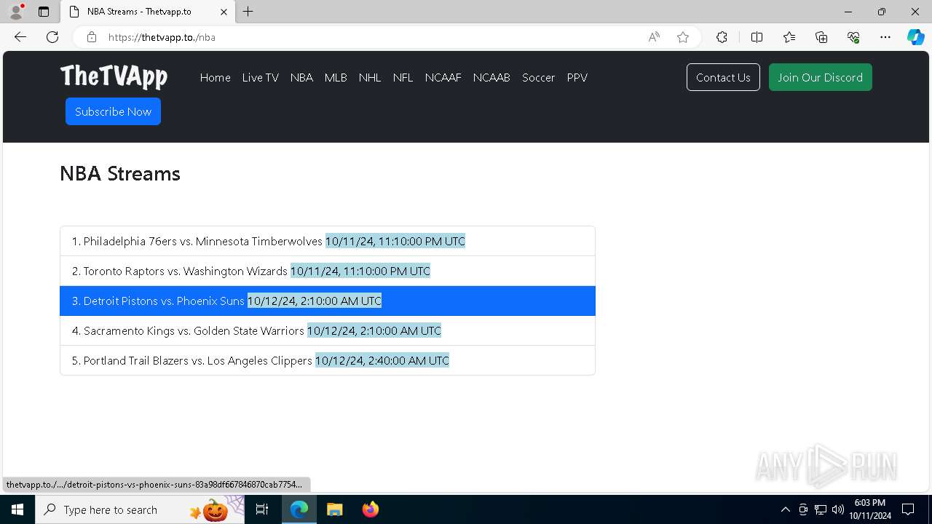Image resolution: width=932 pixels, height=524 pixels.
Task: Click the TheTVApp logo
Action: pyautogui.click(x=114, y=76)
